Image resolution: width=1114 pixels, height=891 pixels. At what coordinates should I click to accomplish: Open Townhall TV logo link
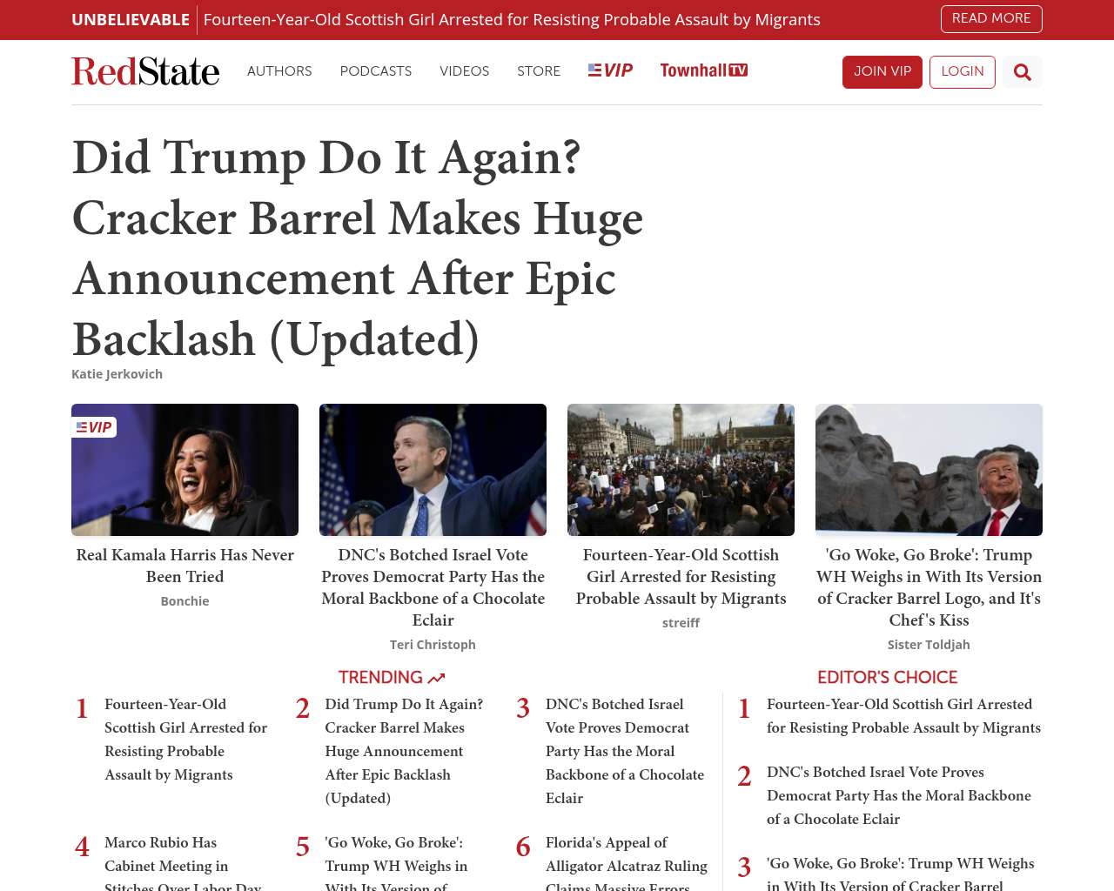pos(704,70)
